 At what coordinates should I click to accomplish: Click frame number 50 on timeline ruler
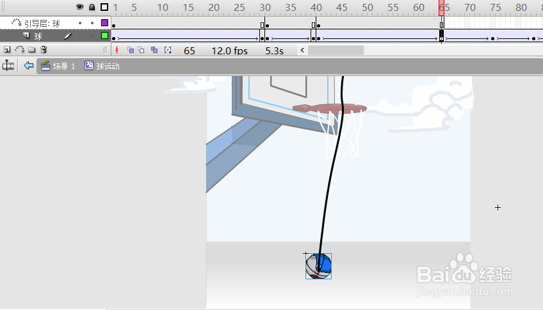pyautogui.click(x=368, y=7)
